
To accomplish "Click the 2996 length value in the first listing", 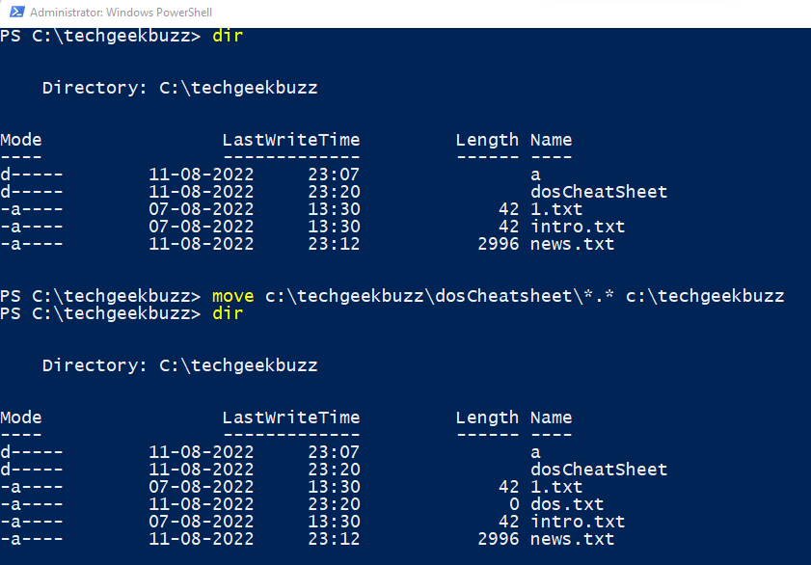I will tap(499, 244).
